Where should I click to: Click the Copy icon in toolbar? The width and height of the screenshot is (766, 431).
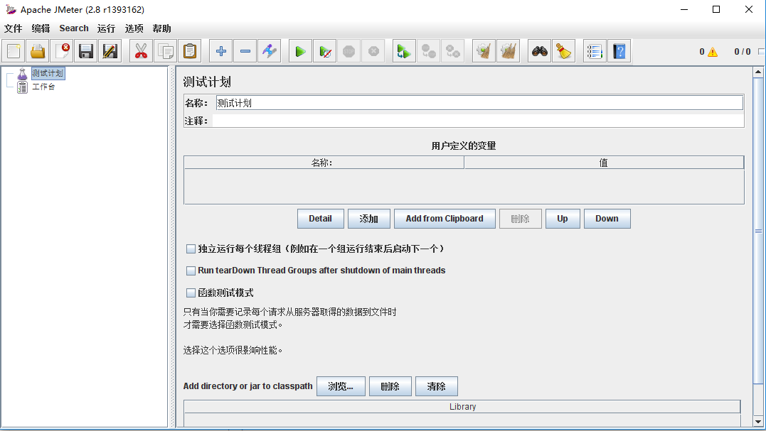click(x=166, y=51)
